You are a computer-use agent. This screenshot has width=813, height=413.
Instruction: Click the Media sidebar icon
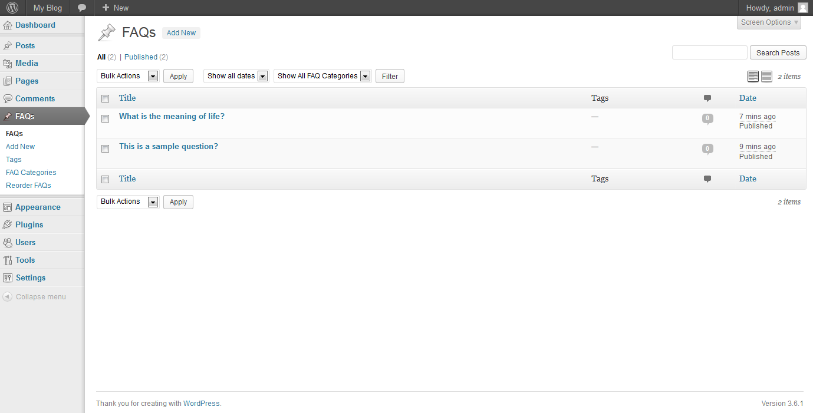[8, 64]
